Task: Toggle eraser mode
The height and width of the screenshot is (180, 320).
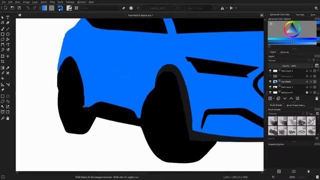Action: pyautogui.click(x=123, y=8)
